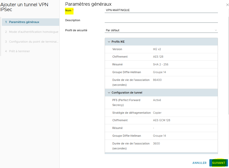Click the ANNULER button
Screen dimensions: 229x168
[199, 163]
